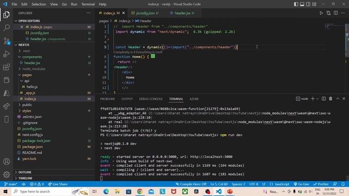349x196 pixels.
Task: Create a new terminal with plus
Action: pyautogui.click(x=312, y=99)
